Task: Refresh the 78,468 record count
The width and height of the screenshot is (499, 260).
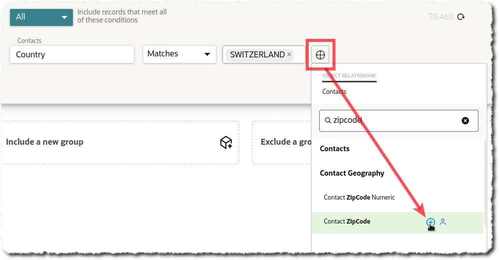Action: [461, 17]
